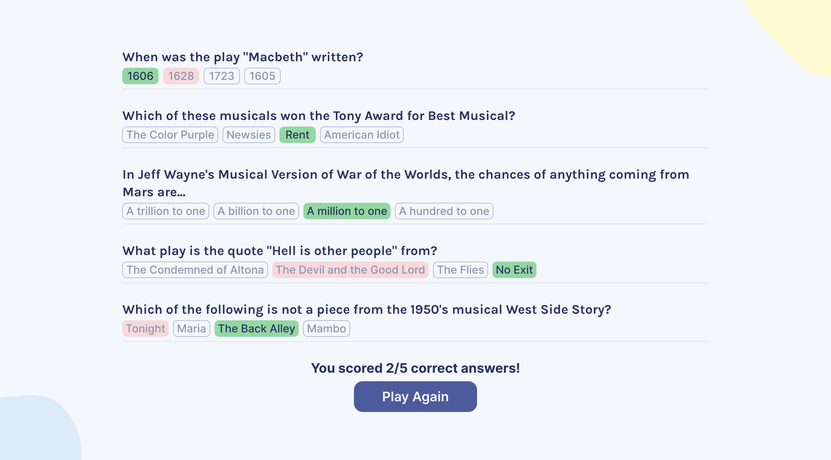This screenshot has height=460, width=831.
Task: Click the Play Again button
Action: click(415, 397)
